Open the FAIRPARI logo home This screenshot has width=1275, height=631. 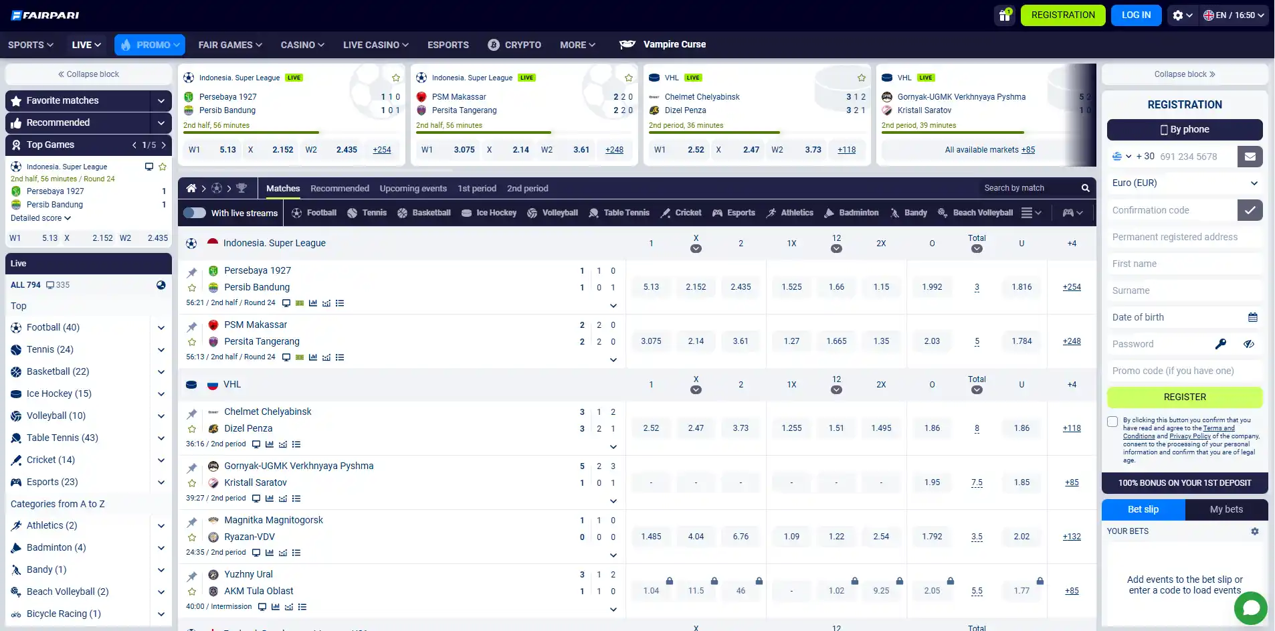[x=45, y=15]
